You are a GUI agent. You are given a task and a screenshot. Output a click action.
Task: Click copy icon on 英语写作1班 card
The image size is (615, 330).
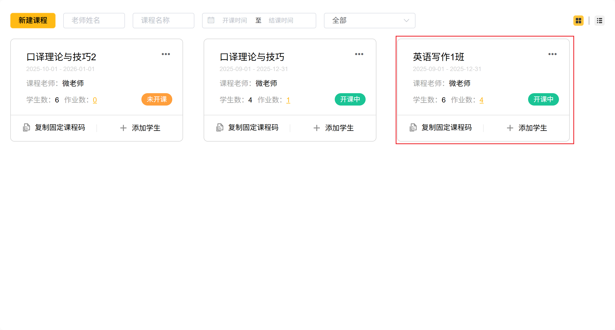tap(413, 127)
